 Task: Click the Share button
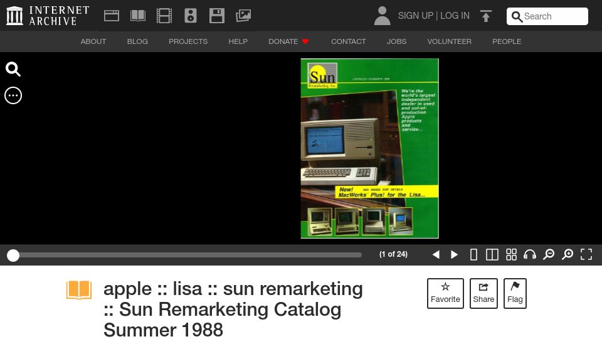[x=483, y=293]
